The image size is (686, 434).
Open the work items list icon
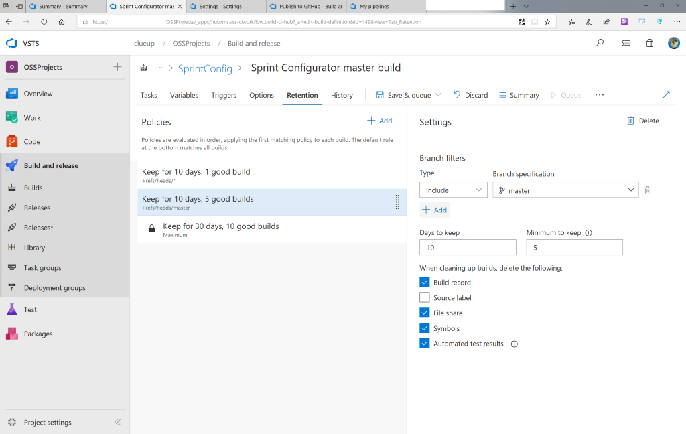(626, 43)
